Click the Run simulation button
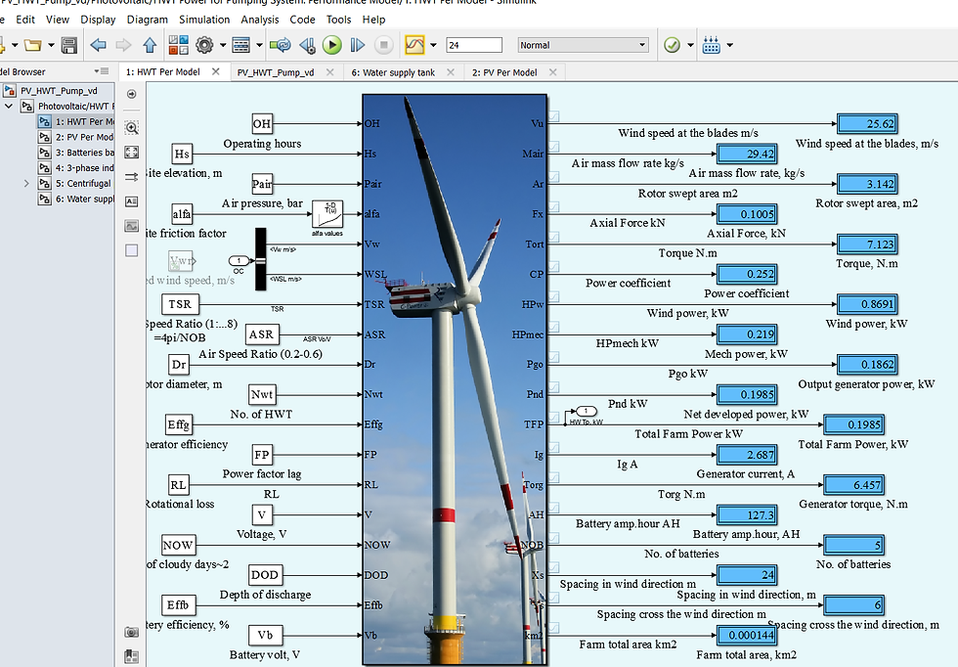 333,44
